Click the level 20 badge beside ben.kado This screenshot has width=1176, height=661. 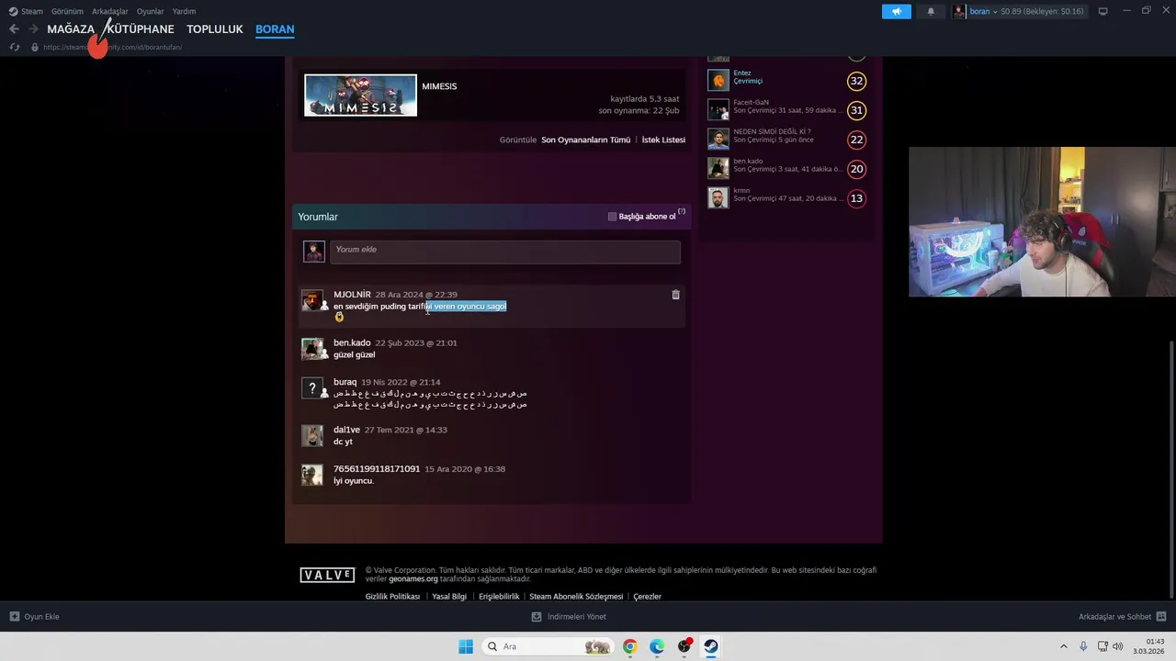[x=856, y=169]
